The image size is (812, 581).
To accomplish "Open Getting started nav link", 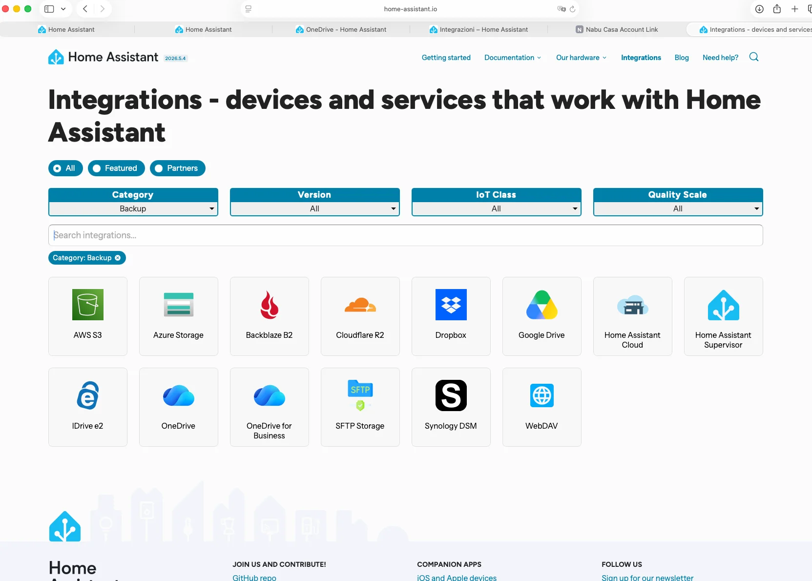I will [x=446, y=58].
